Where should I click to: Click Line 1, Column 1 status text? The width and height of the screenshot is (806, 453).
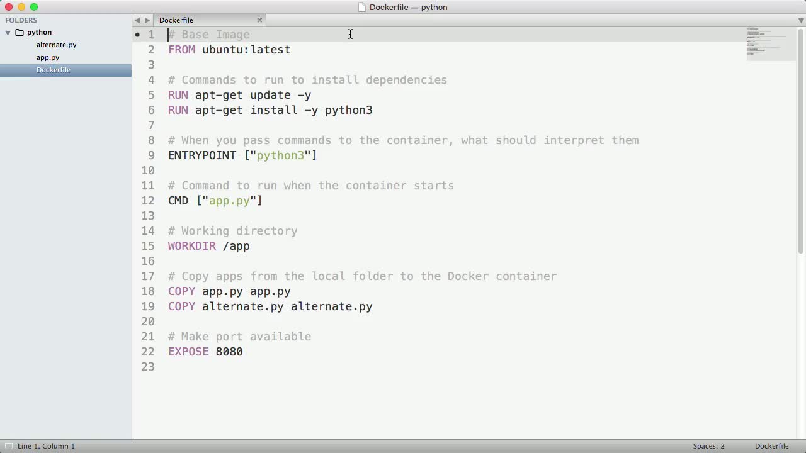[46, 446]
